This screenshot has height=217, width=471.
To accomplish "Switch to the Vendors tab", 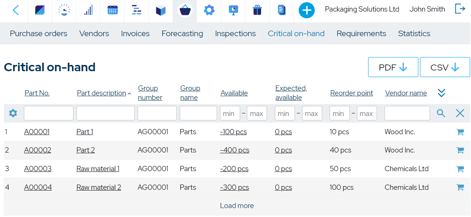I will click(94, 33).
